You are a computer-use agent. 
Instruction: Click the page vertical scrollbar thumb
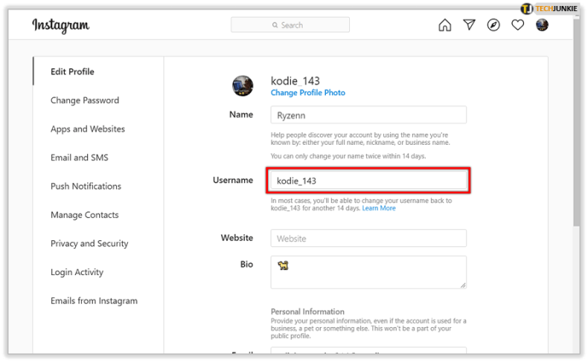(576, 122)
